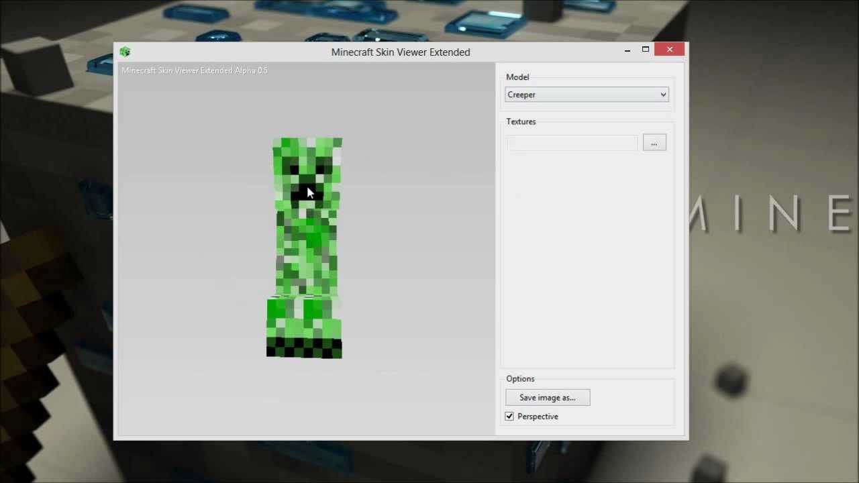
Task: Click the 'Model' section label
Action: pyautogui.click(x=517, y=77)
